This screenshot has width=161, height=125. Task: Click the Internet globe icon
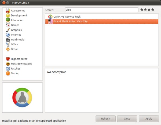click(x=8, y=35)
